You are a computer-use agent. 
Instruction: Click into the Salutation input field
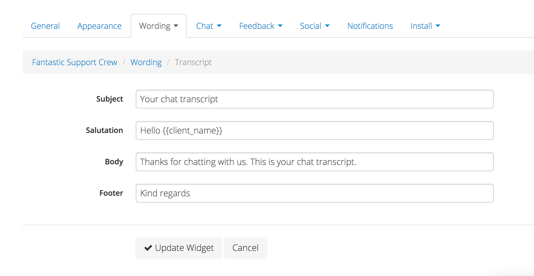pos(314,130)
